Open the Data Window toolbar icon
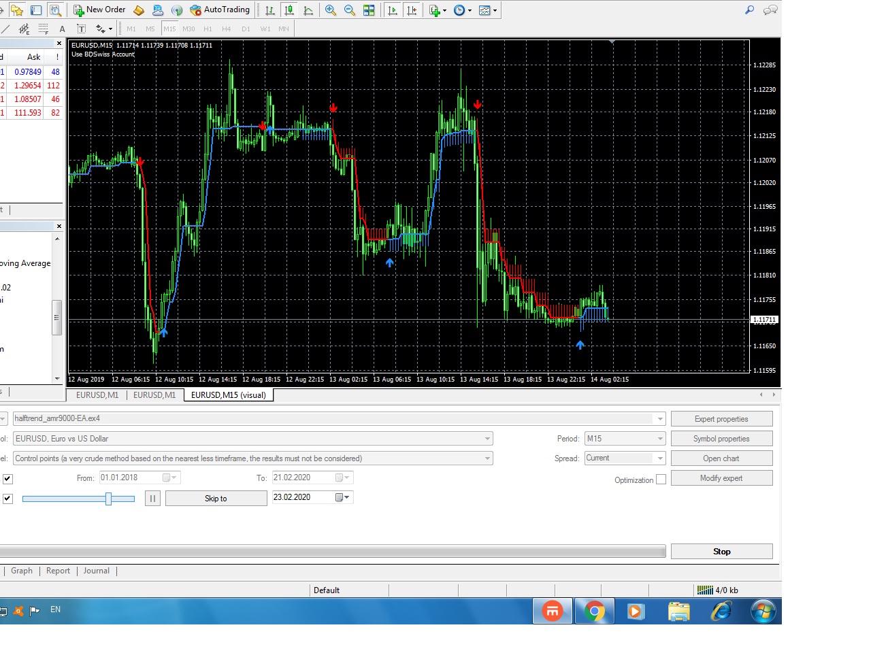 coord(36,10)
